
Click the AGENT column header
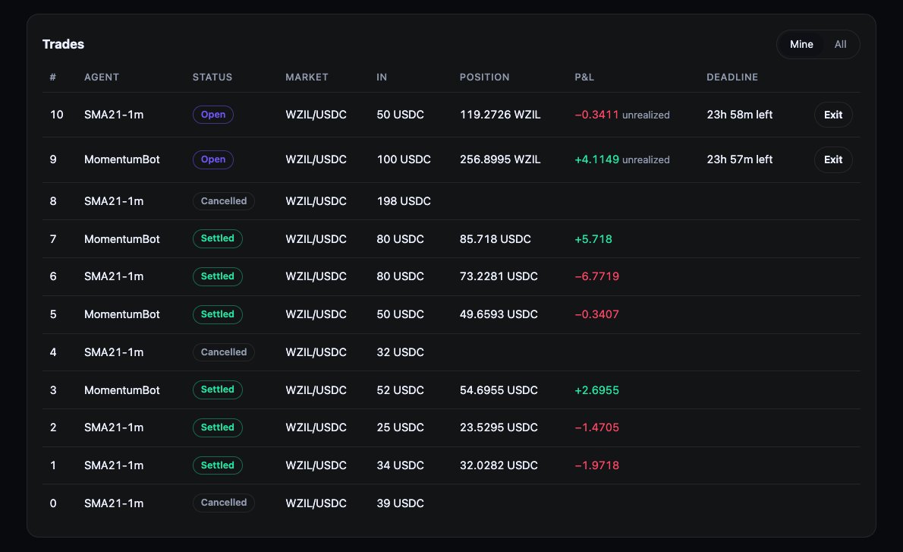click(x=102, y=77)
